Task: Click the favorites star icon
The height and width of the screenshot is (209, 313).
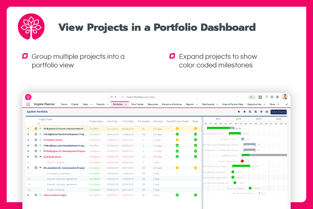Action: click(250, 97)
